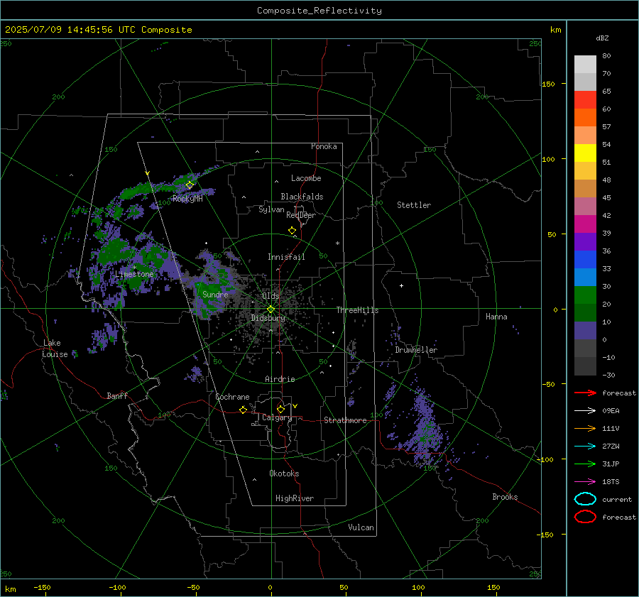Click the Strathmore town label

click(345, 420)
